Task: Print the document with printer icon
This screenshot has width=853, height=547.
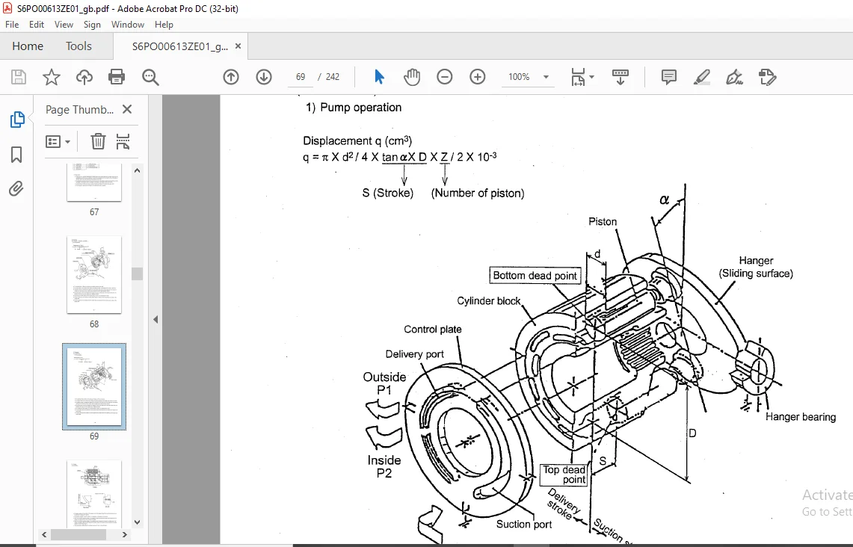Action: point(117,77)
